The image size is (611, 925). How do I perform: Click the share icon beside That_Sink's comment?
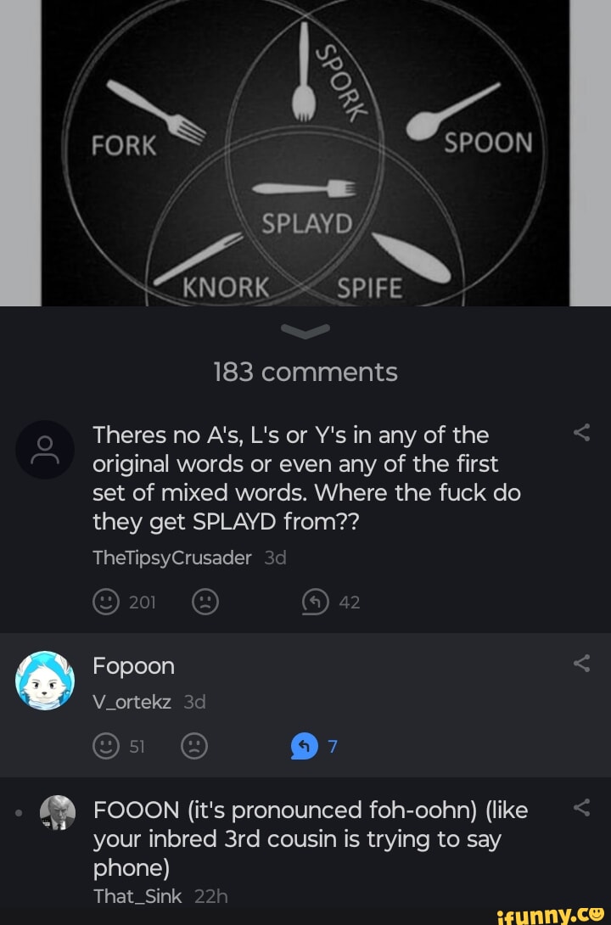583,806
